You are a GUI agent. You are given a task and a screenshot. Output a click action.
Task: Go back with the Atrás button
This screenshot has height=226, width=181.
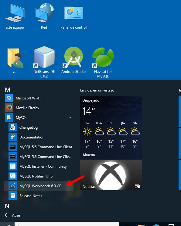(13, 215)
